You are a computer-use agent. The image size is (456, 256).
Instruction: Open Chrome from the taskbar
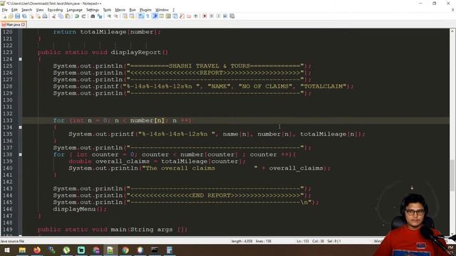coord(125,250)
